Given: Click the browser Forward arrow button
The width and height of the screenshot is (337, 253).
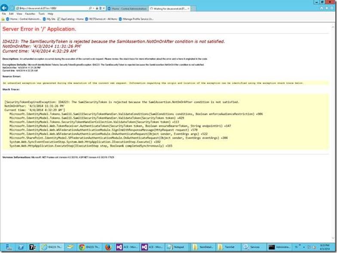Looking at the screenshot, I should click(x=11, y=8).
